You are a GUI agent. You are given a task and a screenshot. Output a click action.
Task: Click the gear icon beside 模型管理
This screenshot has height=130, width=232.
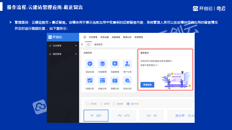tap(50, 54)
